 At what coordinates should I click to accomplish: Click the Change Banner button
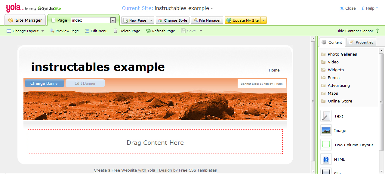point(45,83)
